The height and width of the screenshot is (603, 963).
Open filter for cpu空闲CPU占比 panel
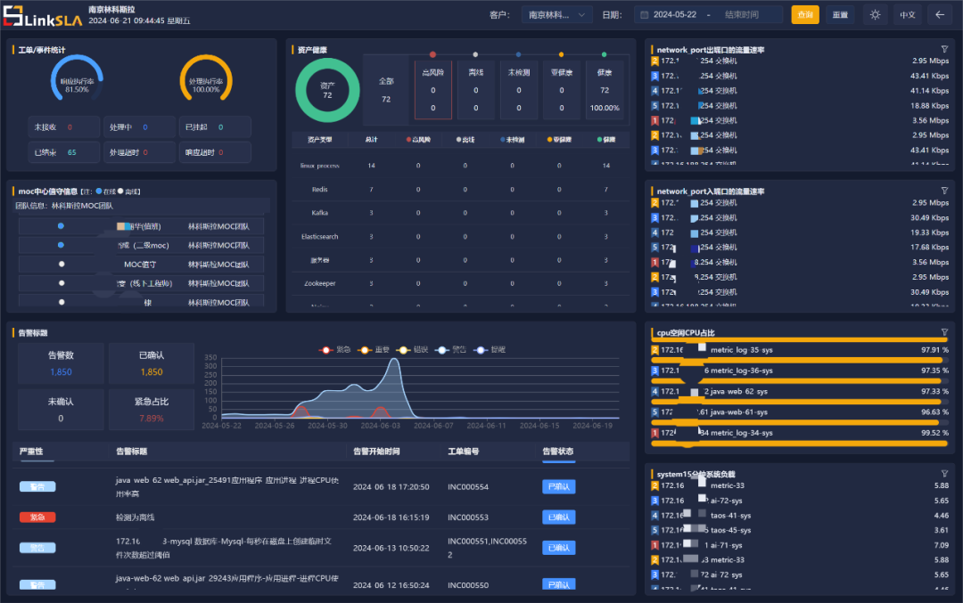tap(944, 332)
